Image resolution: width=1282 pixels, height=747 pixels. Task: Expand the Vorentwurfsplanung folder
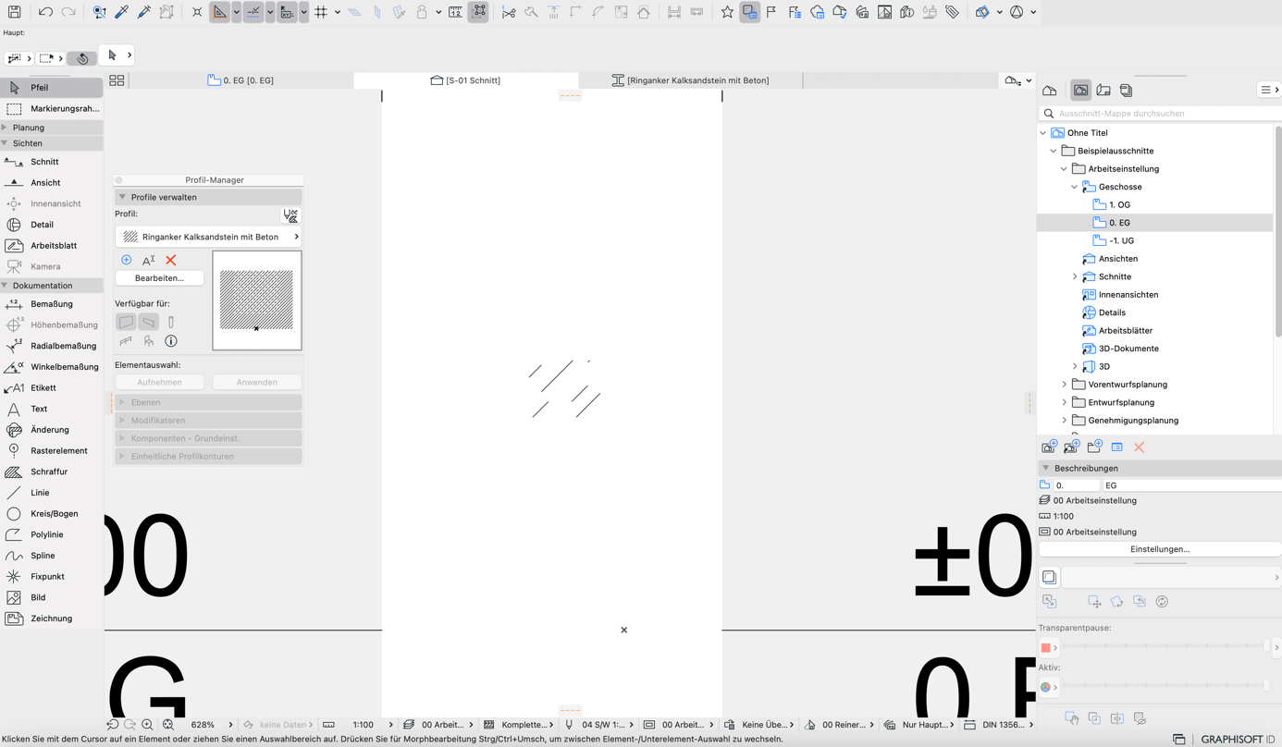point(1064,385)
